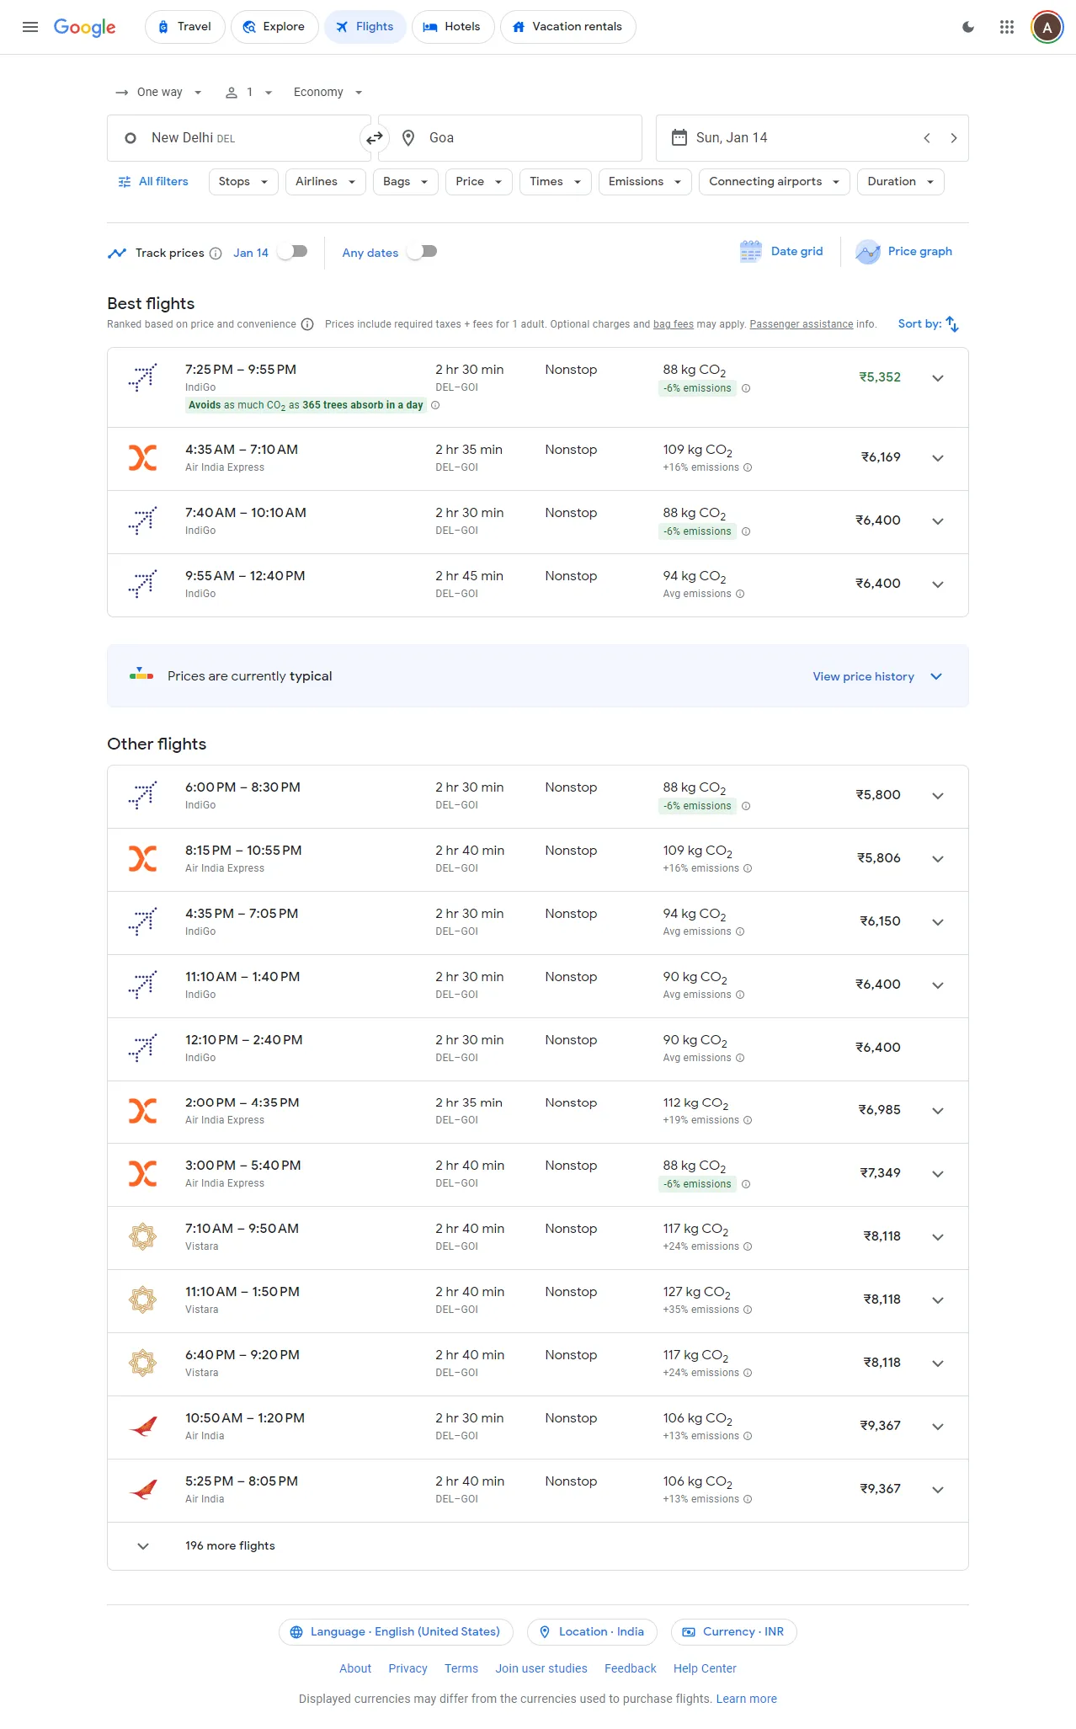Viewport: 1076px width, 1729px height.
Task: Switch to Vacation rentals tab
Action: click(568, 27)
